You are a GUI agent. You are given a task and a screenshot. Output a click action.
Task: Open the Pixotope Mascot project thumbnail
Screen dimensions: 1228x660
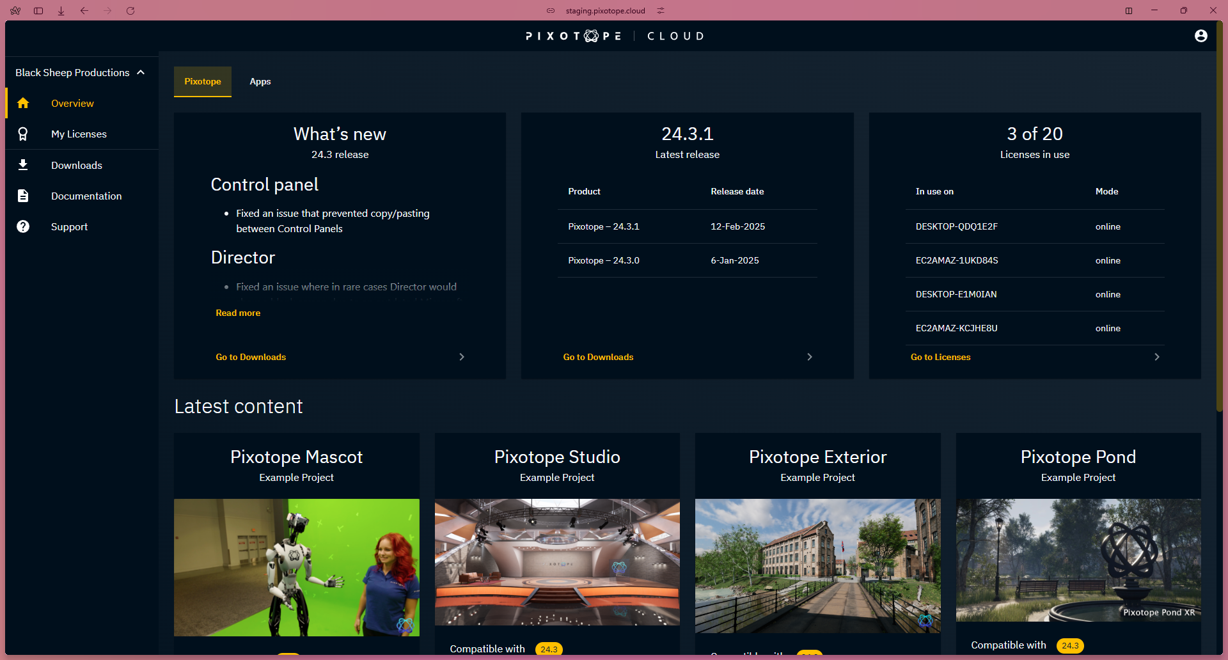[297, 567]
